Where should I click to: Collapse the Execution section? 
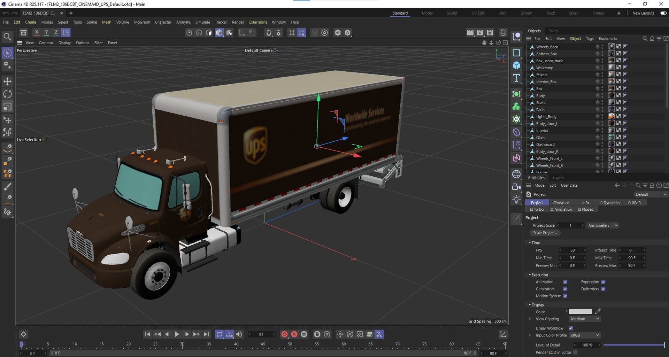pos(530,275)
